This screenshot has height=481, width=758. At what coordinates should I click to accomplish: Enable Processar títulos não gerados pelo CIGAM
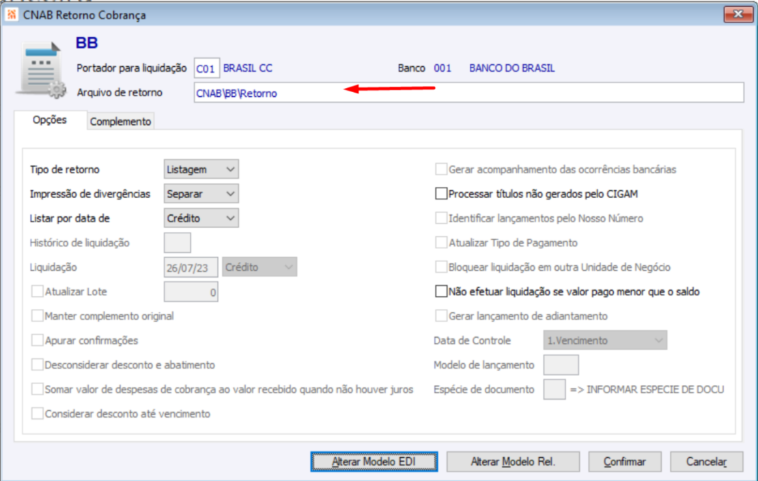(x=441, y=194)
